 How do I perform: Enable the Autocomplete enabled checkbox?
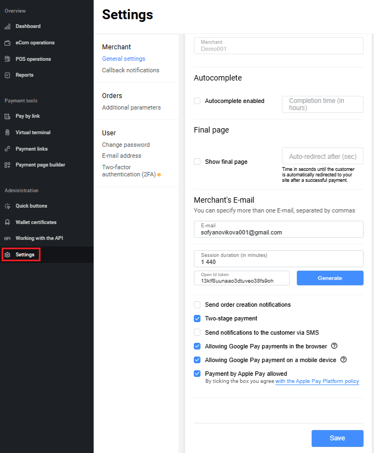tap(197, 101)
